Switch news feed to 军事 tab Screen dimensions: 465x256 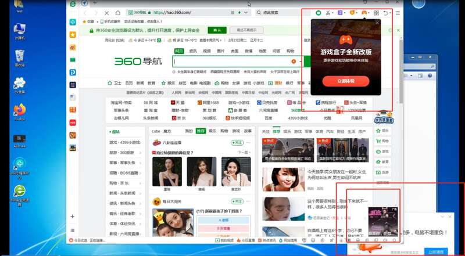click(309, 131)
